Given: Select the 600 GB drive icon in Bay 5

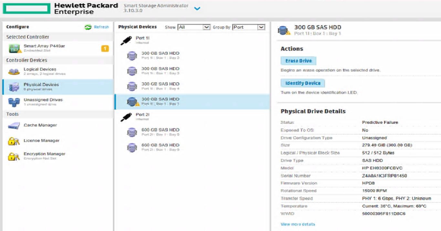Looking at the screenshot, I should point(132,132).
